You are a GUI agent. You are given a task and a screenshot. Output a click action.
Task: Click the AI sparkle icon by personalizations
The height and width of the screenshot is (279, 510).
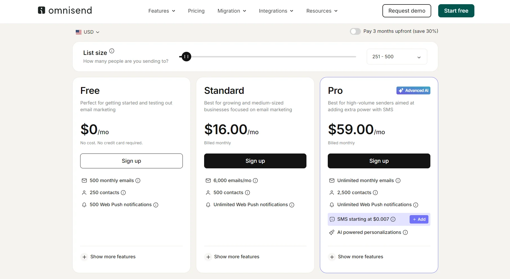pos(332,232)
